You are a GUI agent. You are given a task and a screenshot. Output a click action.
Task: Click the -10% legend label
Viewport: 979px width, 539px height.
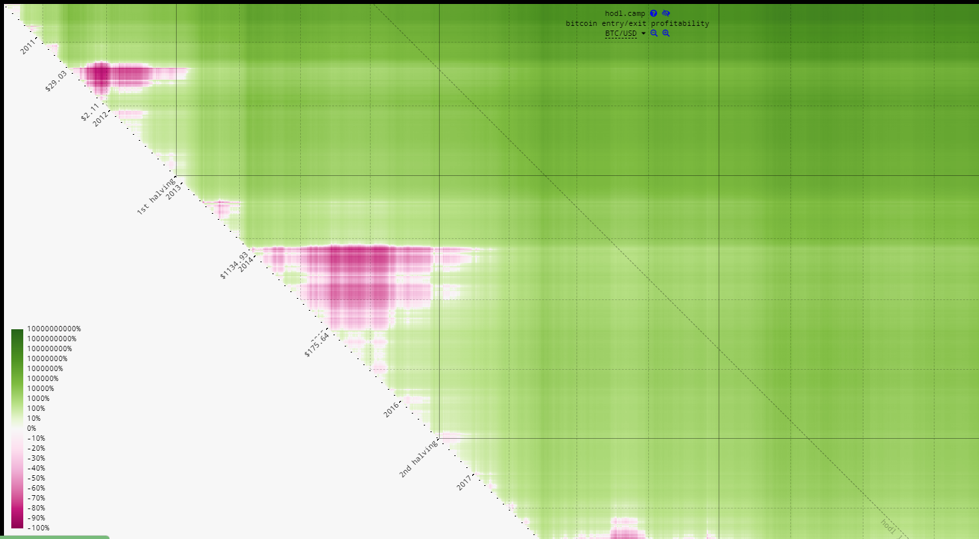(36, 438)
